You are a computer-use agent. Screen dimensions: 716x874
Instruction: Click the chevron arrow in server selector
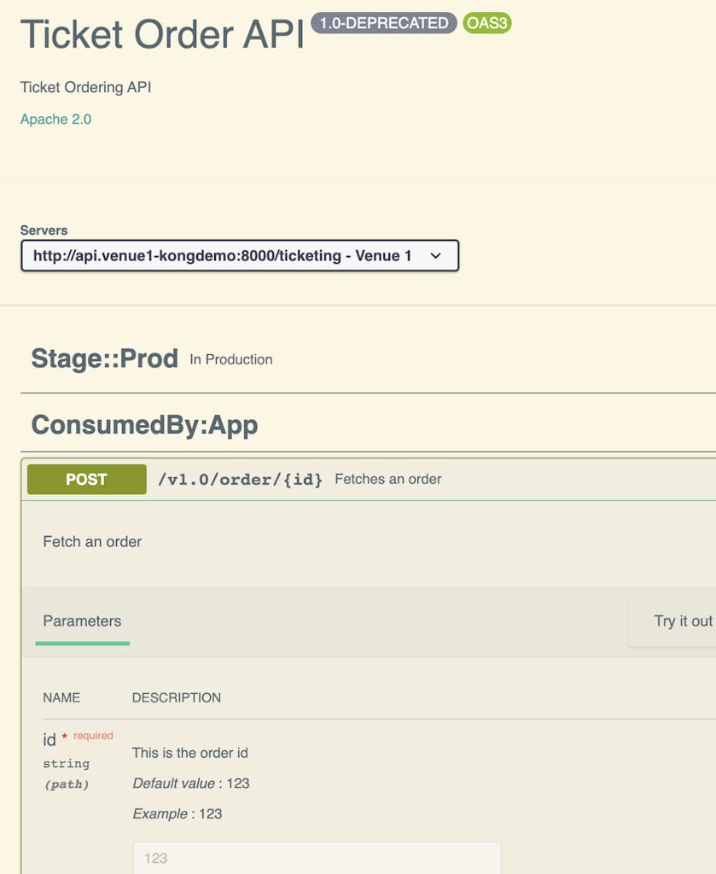[x=435, y=256]
